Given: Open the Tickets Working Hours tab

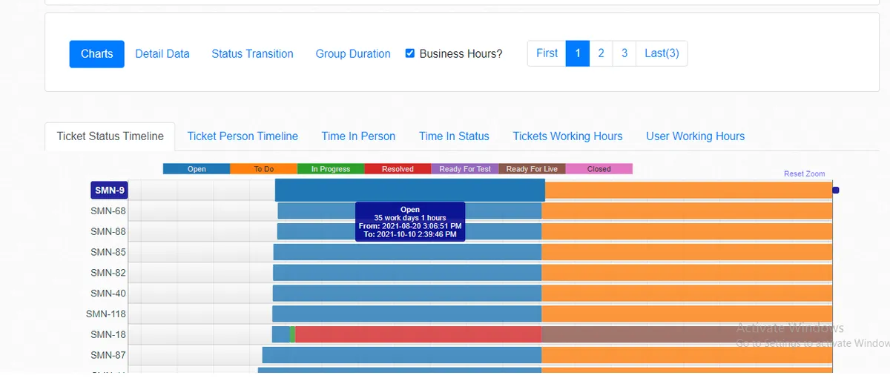Looking at the screenshot, I should pos(567,136).
